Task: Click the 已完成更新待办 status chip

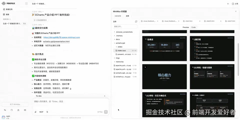Action: click(40, 20)
